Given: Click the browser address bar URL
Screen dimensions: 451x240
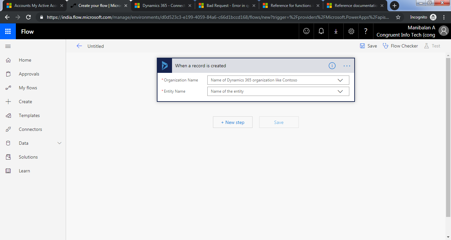Looking at the screenshot, I should (x=218, y=17).
